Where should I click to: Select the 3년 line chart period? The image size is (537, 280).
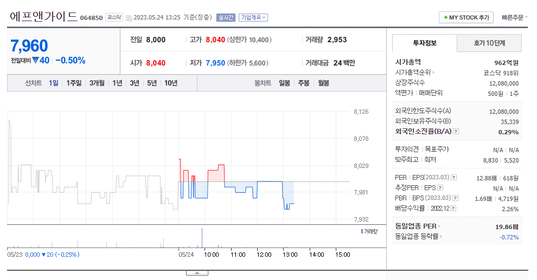(135, 83)
